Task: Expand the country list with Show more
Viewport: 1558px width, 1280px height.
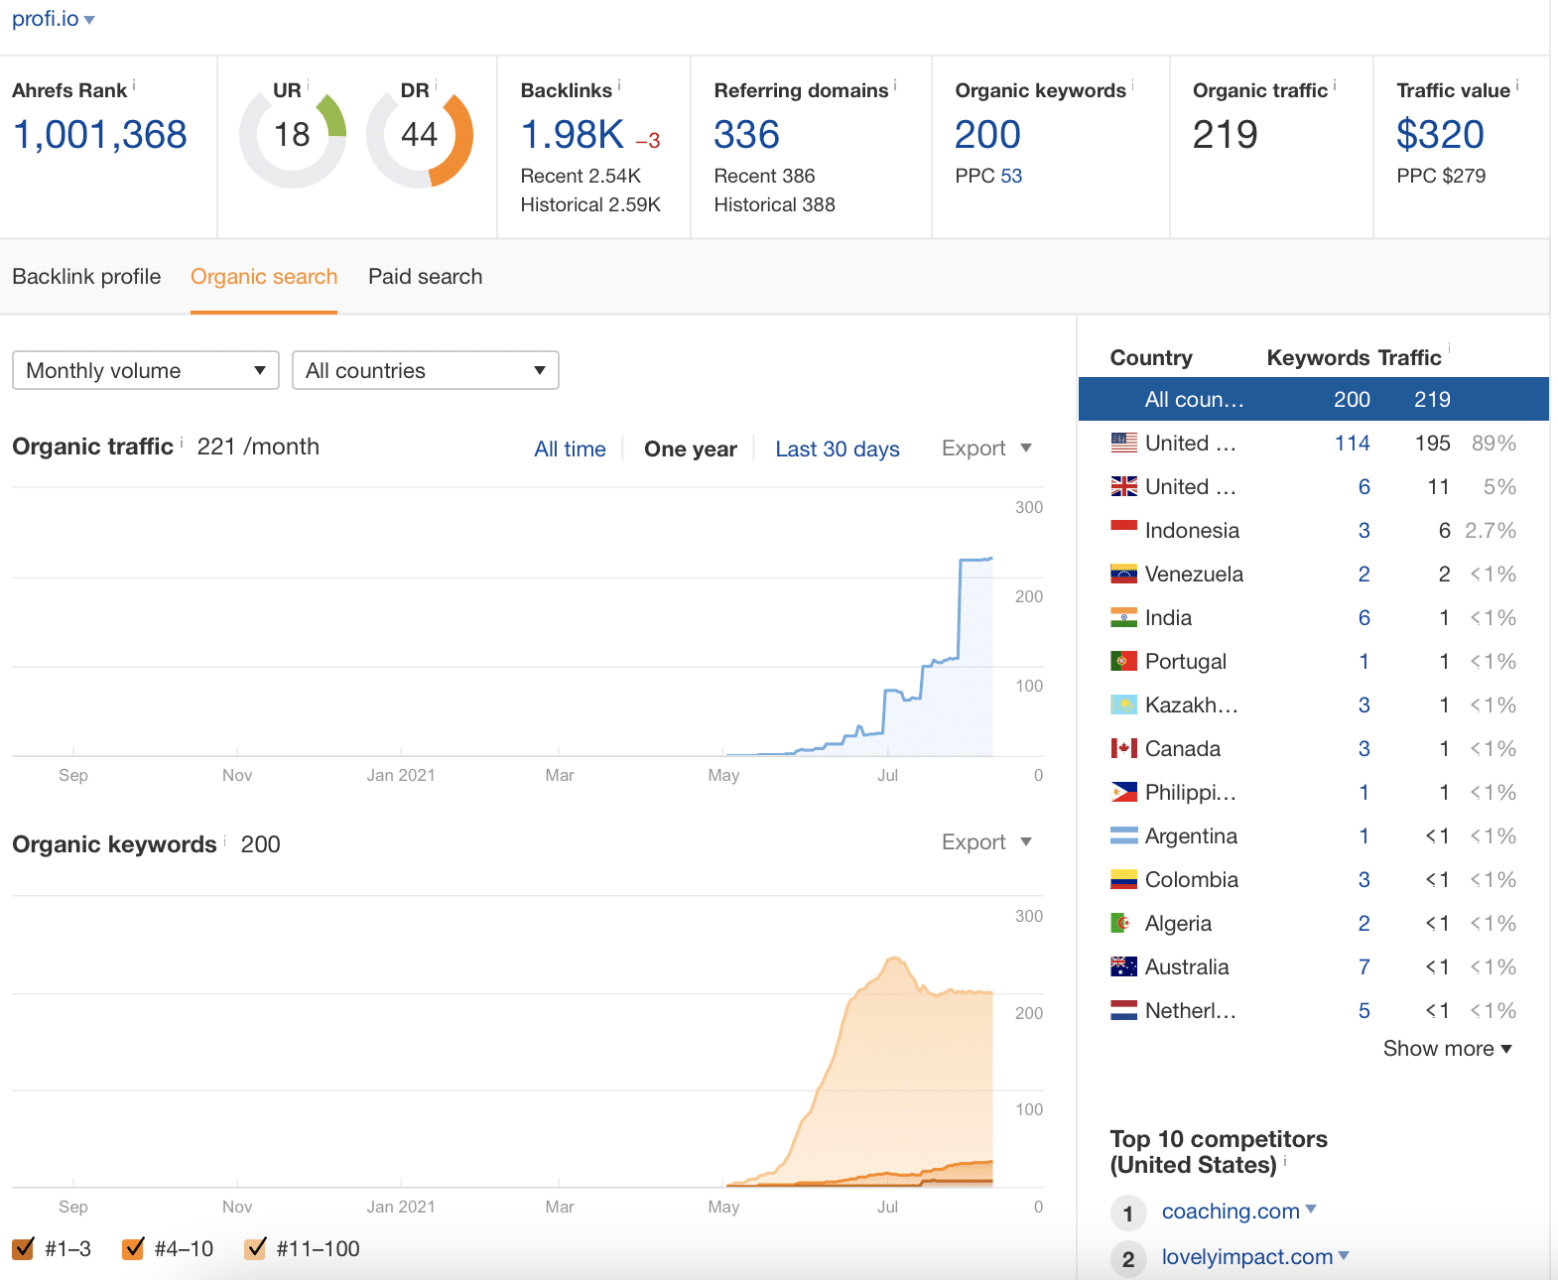Action: pos(1447,1049)
